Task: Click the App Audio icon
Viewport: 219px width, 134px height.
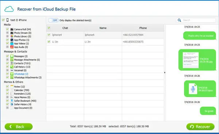Action: point(12,47)
